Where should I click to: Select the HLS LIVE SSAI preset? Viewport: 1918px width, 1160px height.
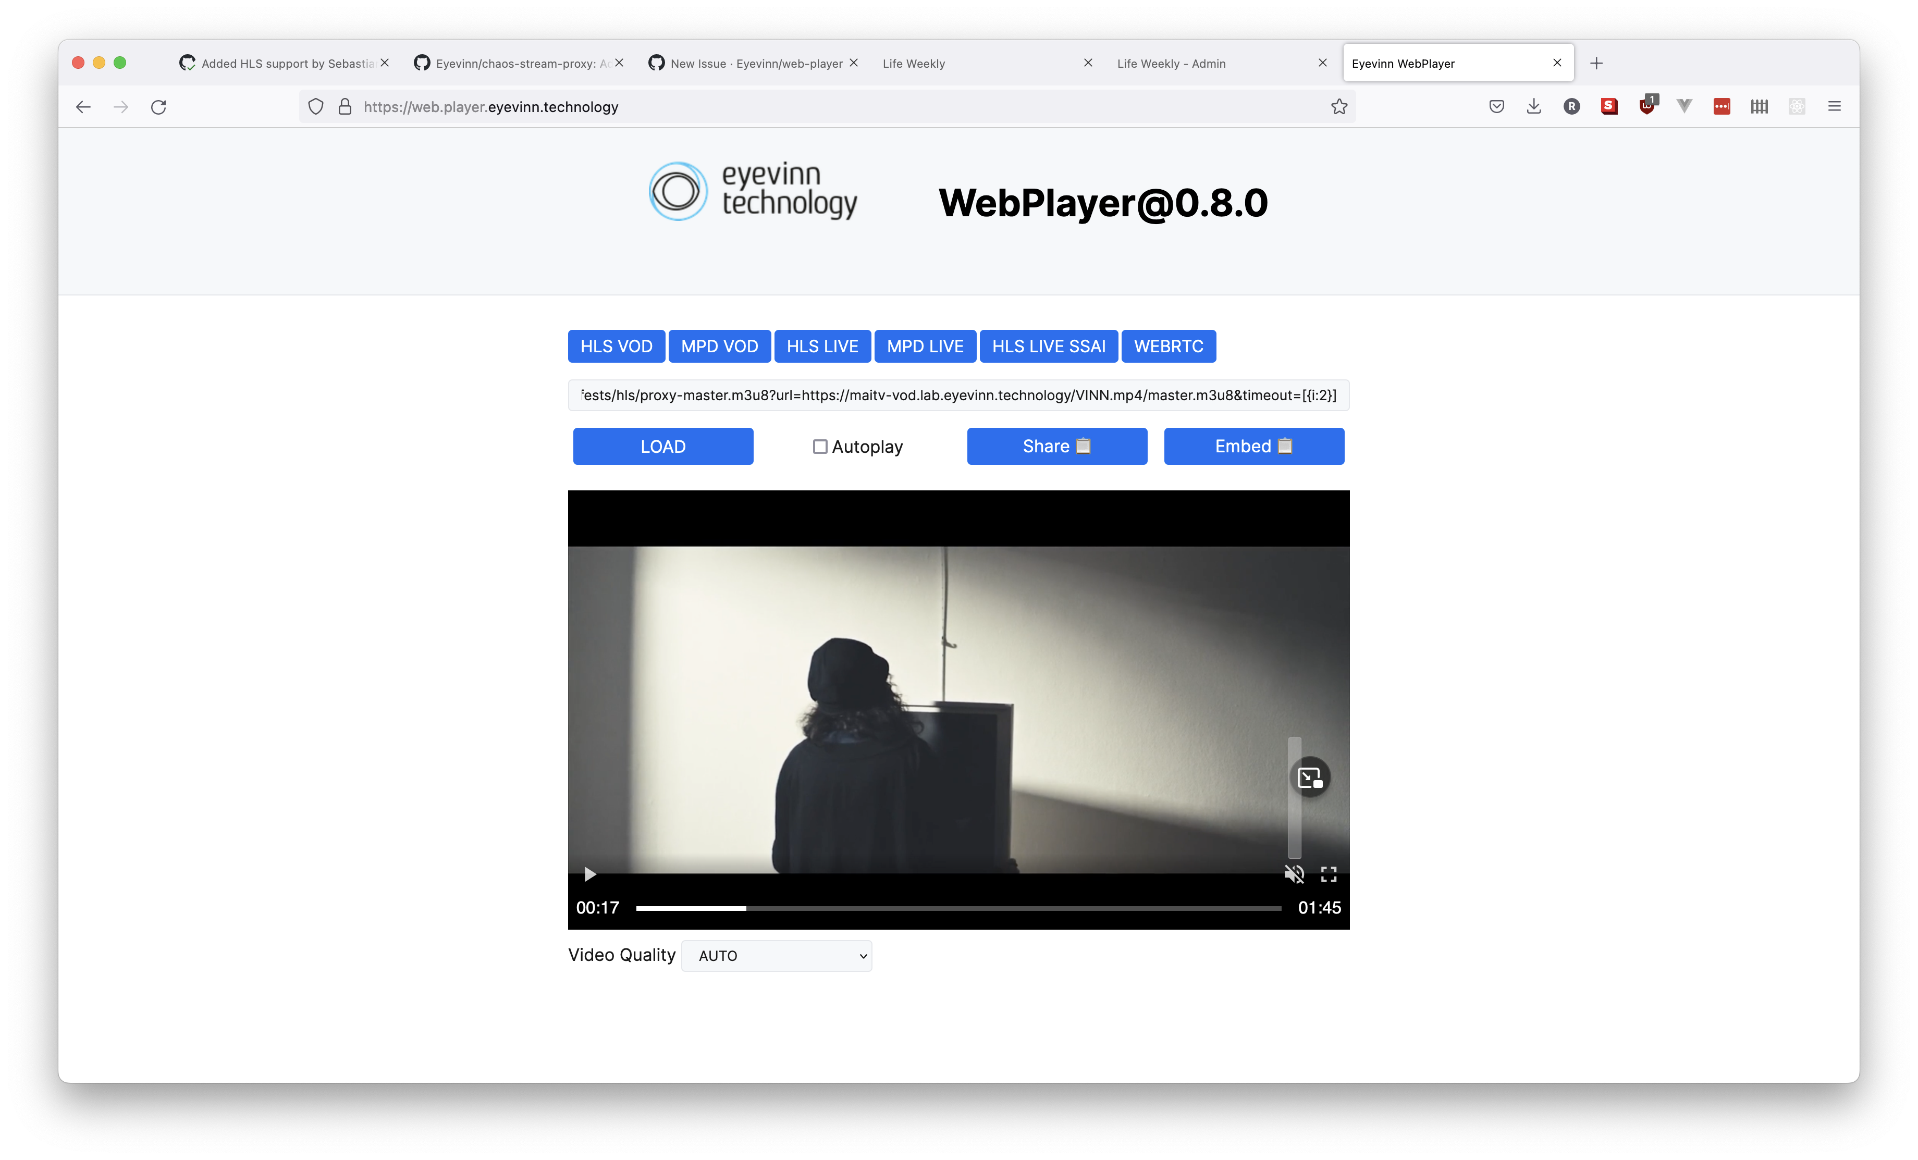1049,347
